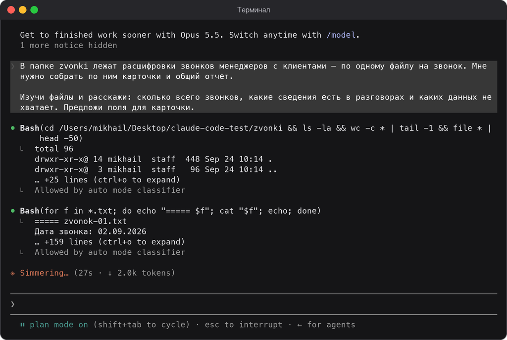Click the directory listing line with "14 mikhail staff 448"
Viewport: 507px width, 340px height.
[x=153, y=159]
